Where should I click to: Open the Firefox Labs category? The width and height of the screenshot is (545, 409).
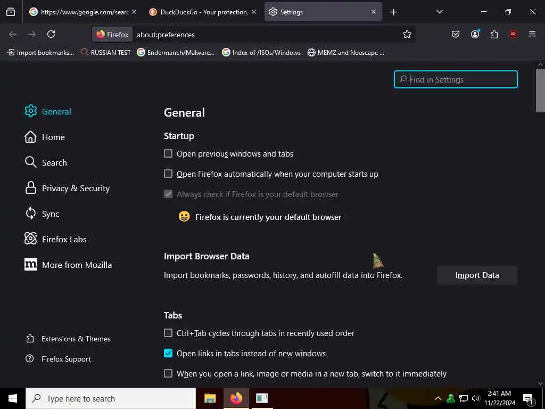(55, 239)
